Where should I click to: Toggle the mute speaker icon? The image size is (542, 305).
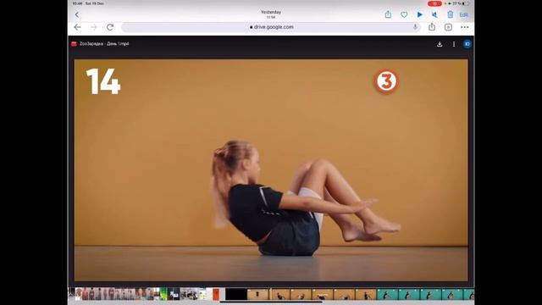coord(434,15)
